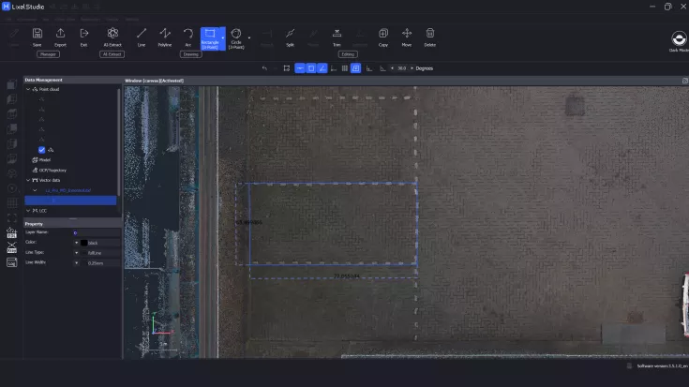689x387 pixels.
Task: Toggle the highlighted snap button right of grid
Action: coord(356,68)
